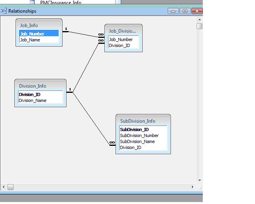
Task: Click the vertical scrollbar down arrow
Action: (x=200, y=180)
